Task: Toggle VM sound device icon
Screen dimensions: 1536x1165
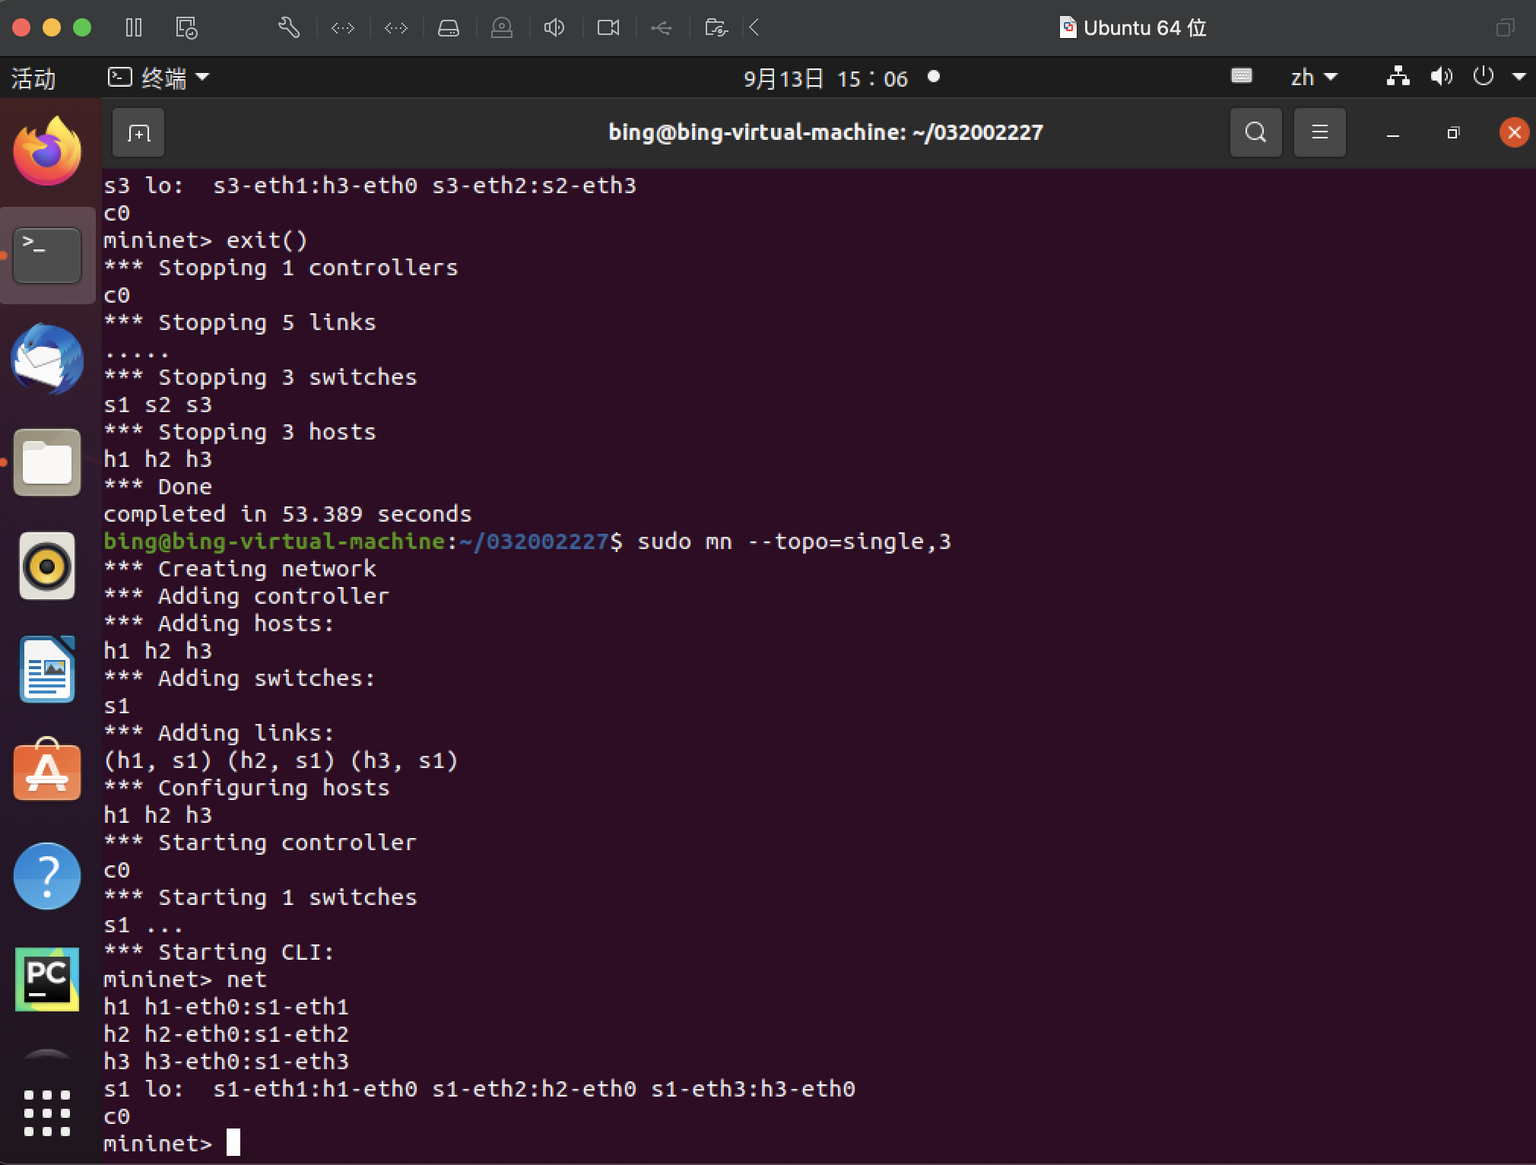Action: (554, 28)
